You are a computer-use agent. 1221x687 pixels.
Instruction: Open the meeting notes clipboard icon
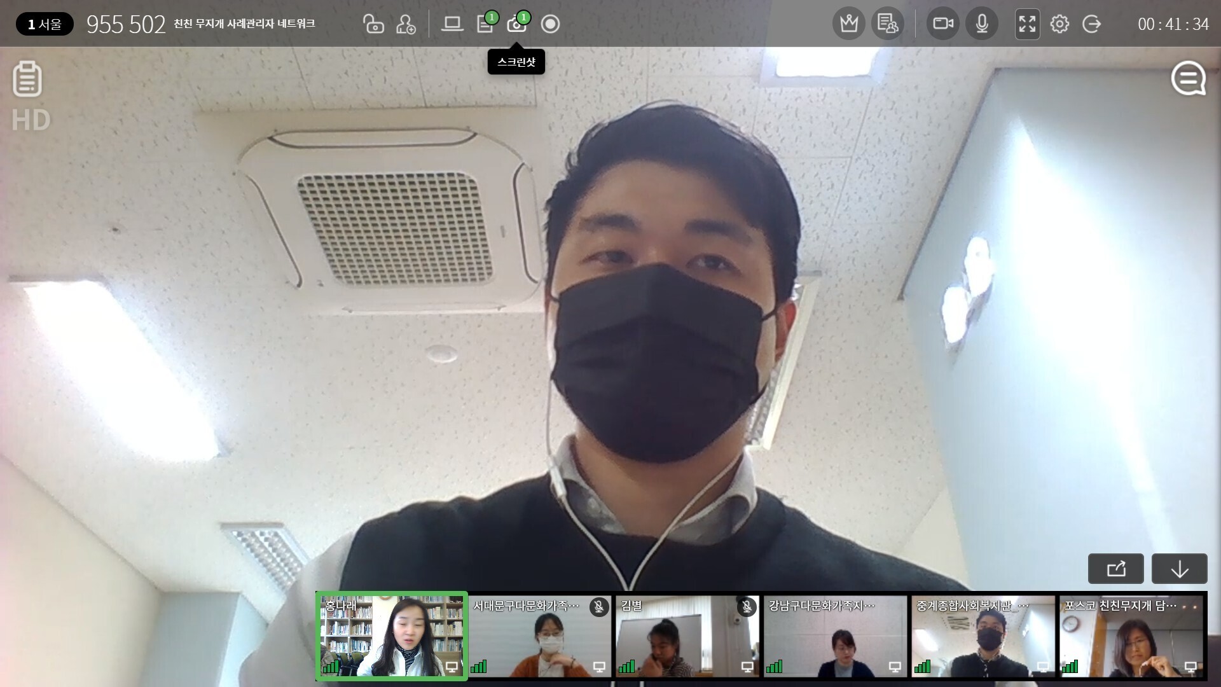point(27,79)
